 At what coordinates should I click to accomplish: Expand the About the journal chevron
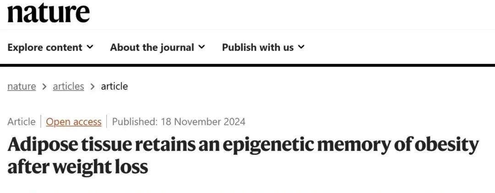201,47
